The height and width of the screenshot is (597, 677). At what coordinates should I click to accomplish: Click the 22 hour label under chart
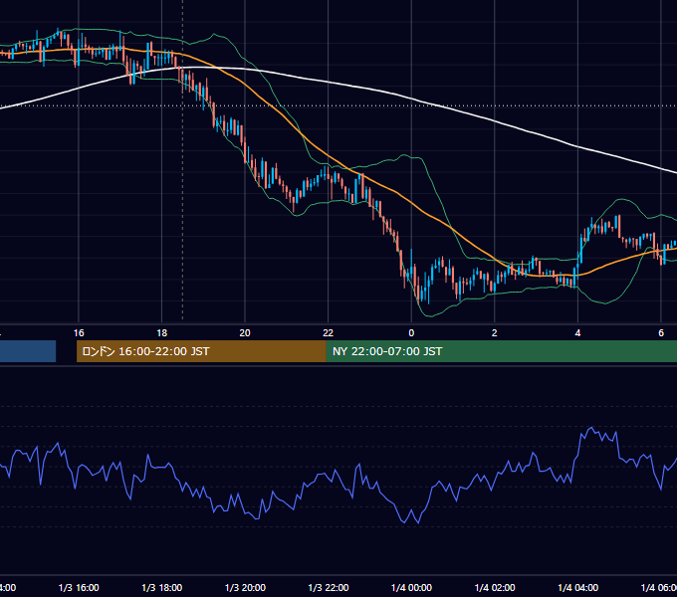click(329, 333)
